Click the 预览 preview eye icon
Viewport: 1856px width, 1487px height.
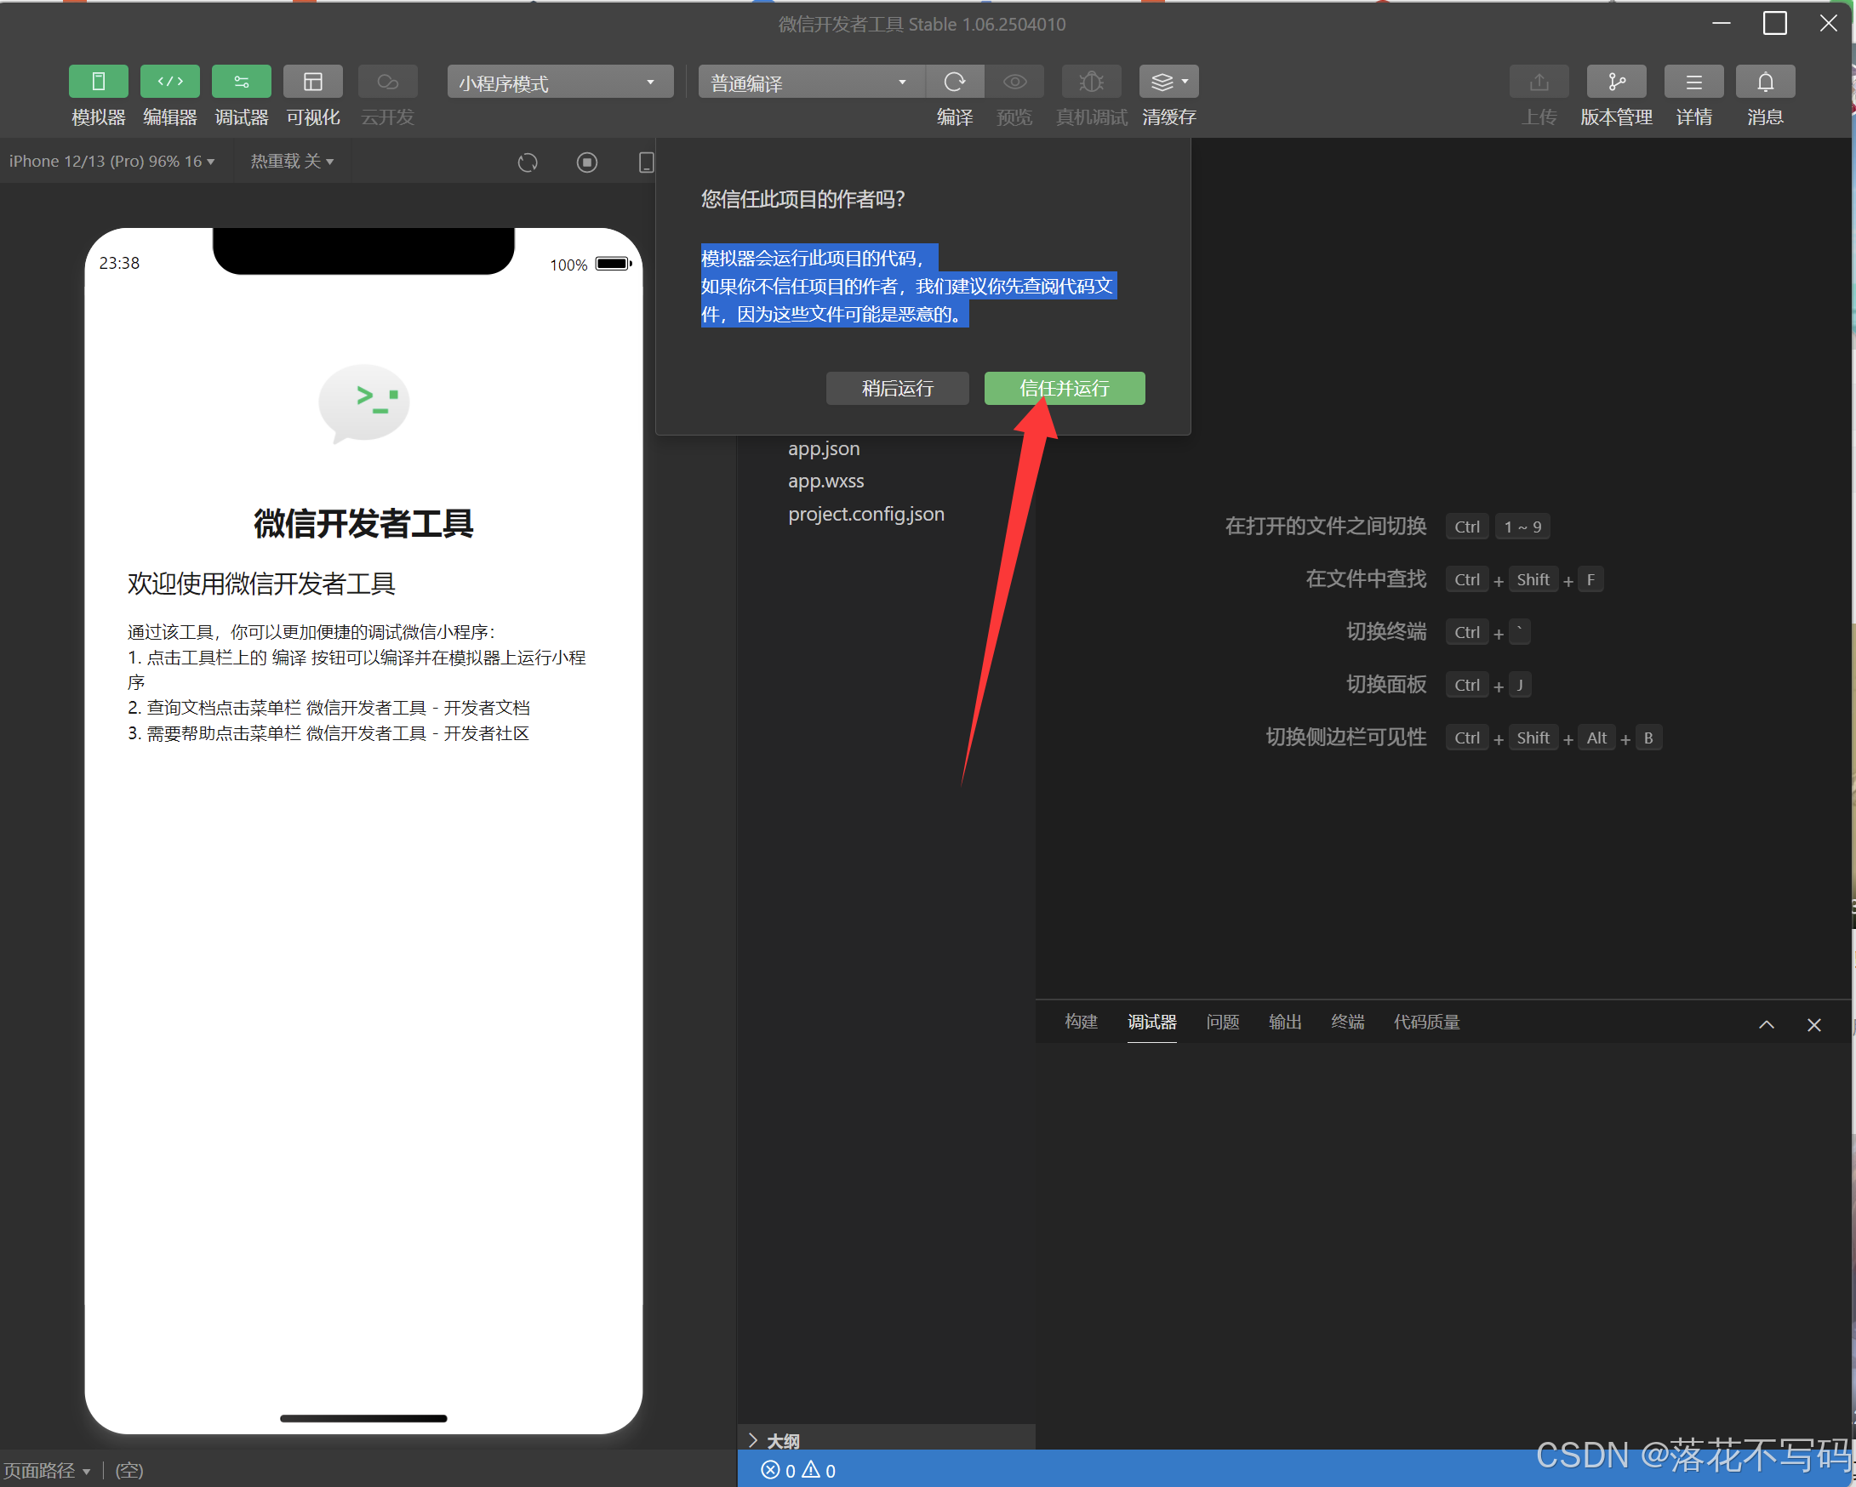(x=1014, y=82)
